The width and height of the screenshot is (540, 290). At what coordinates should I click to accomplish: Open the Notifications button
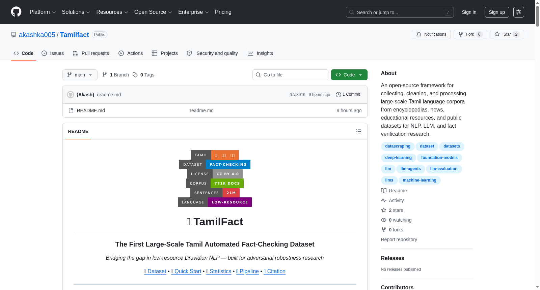[431, 34]
